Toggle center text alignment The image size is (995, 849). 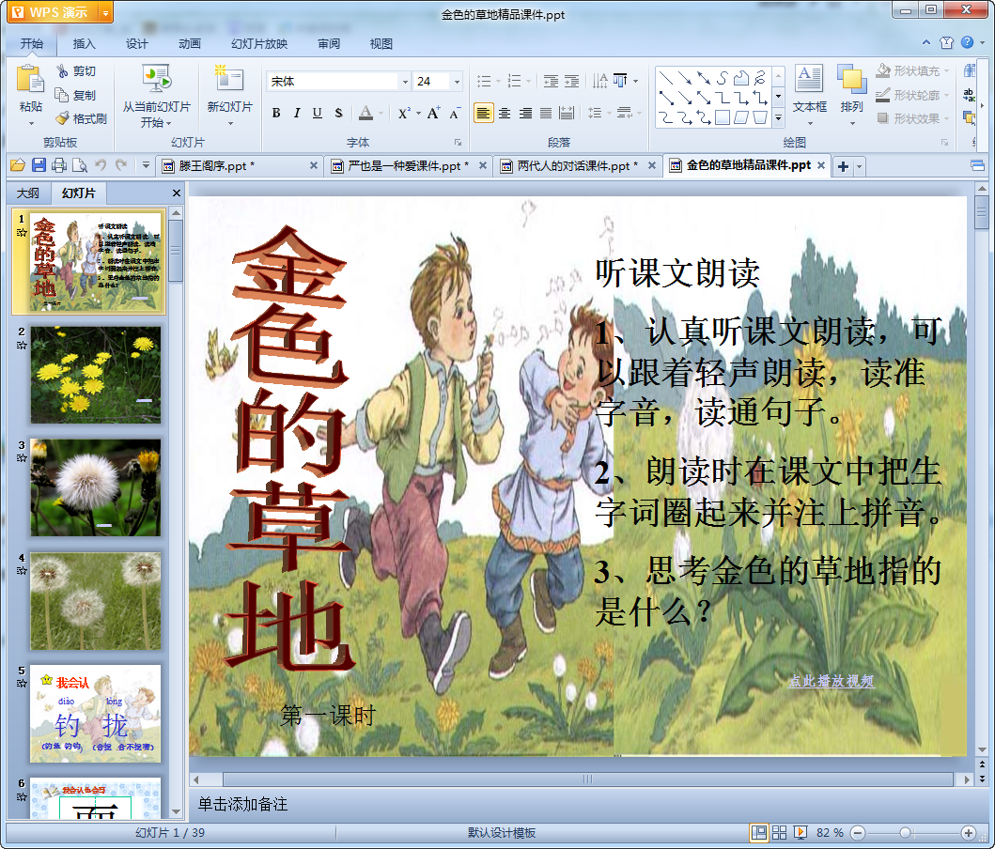click(505, 114)
